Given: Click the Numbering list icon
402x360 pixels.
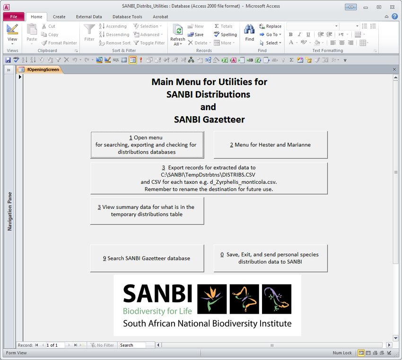Looking at the screenshot, I should [x=373, y=26].
